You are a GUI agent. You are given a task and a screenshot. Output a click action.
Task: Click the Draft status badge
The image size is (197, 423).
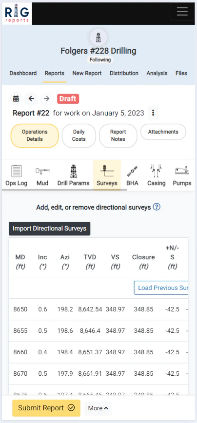click(x=68, y=99)
